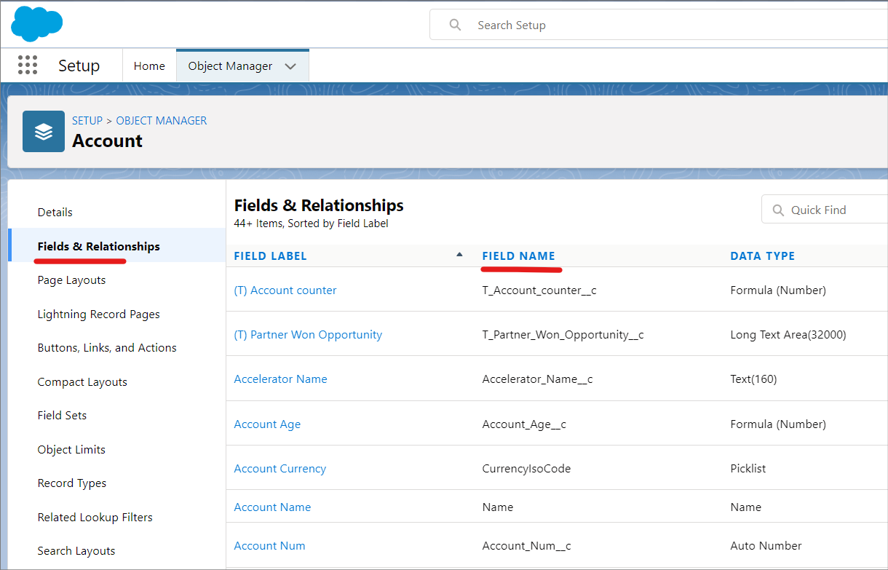The height and width of the screenshot is (570, 888).
Task: Open Page Layouts in sidebar
Action: [x=71, y=280]
